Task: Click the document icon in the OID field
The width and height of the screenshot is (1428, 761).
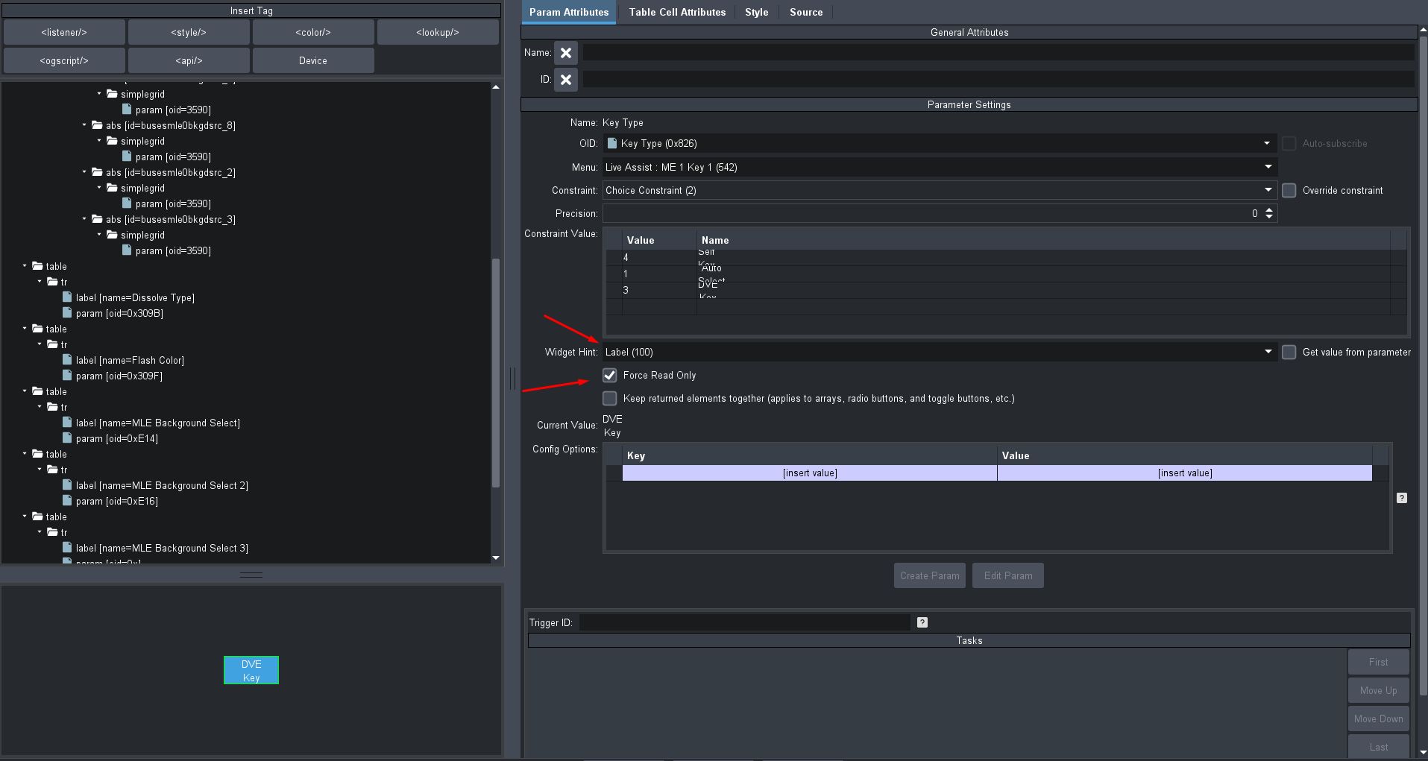Action: [612, 143]
